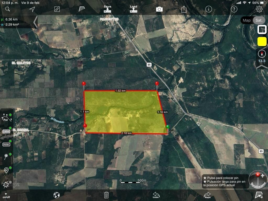
Task: Pick the yellow fill color swatch
Action: (x=262, y=42)
